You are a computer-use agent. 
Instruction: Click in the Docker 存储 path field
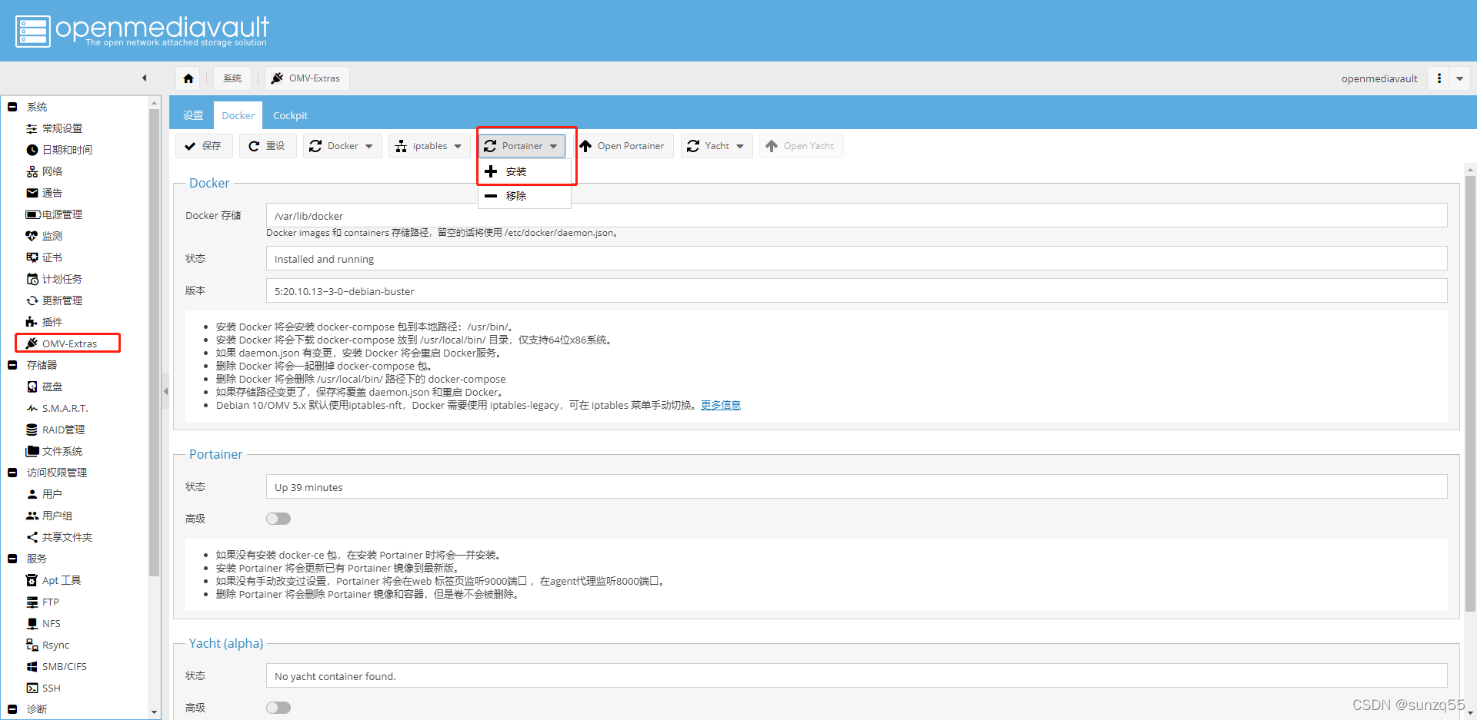coord(856,215)
